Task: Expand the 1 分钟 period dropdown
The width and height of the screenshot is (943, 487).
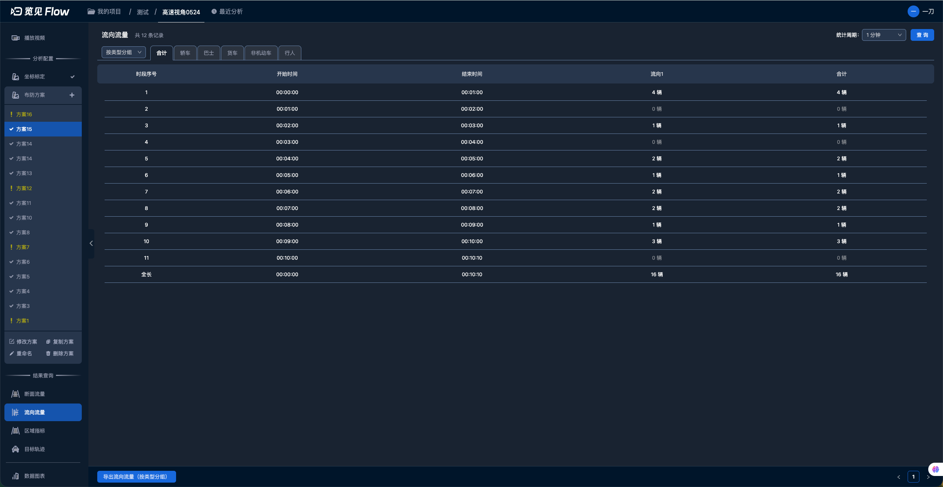Action: [883, 35]
